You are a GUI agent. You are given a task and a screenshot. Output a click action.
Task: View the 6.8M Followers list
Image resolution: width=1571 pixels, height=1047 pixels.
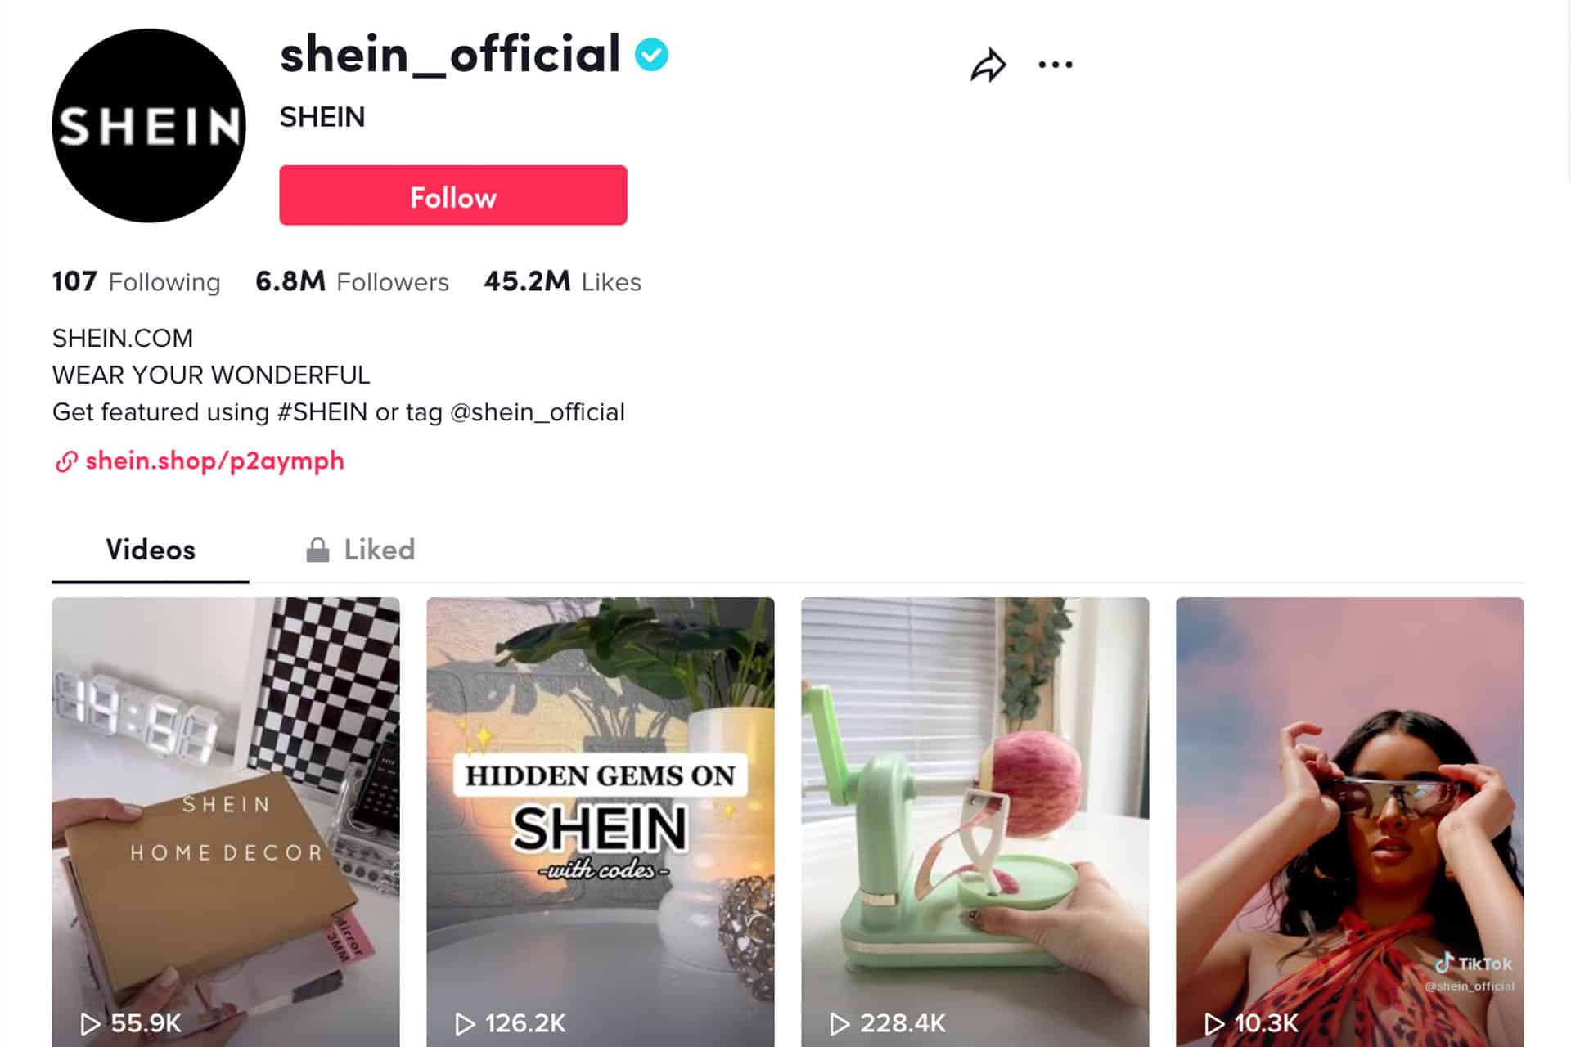pos(352,281)
